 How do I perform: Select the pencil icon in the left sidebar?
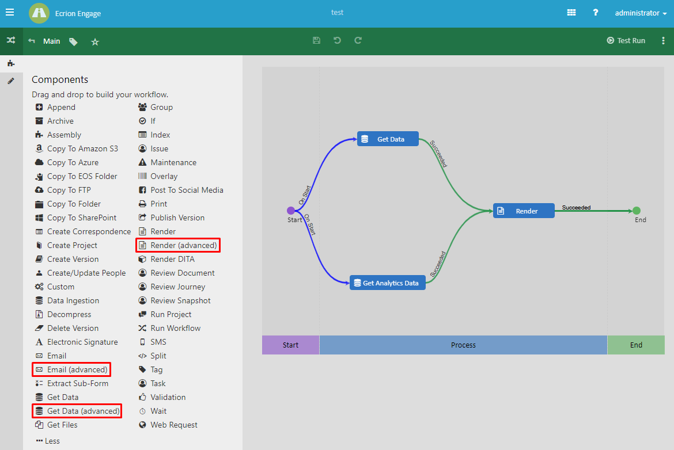(x=12, y=81)
